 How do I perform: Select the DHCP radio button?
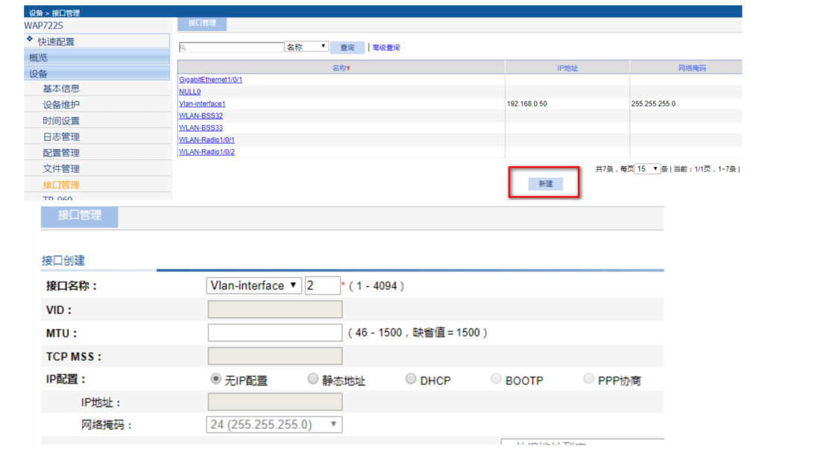[411, 379]
